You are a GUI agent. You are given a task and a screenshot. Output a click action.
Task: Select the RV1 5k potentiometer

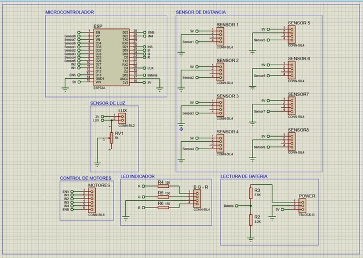point(112,138)
